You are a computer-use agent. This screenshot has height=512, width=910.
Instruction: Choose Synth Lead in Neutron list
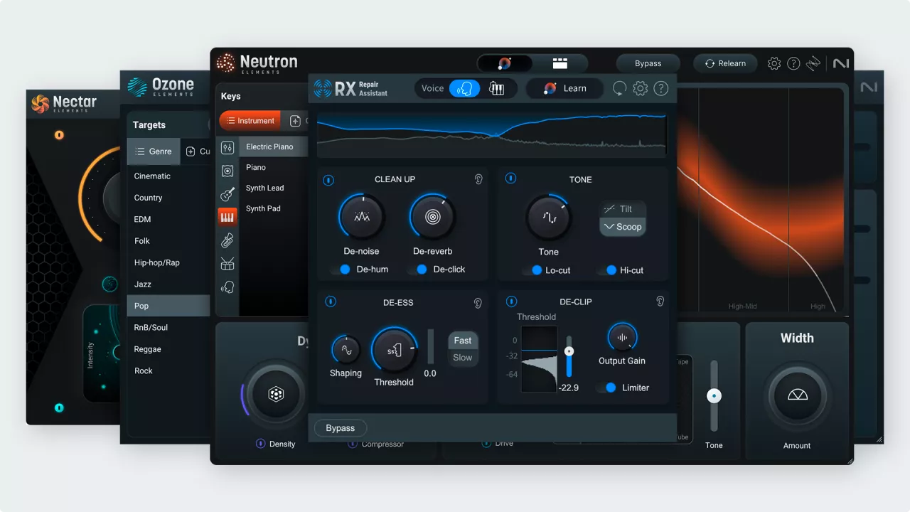(274, 188)
